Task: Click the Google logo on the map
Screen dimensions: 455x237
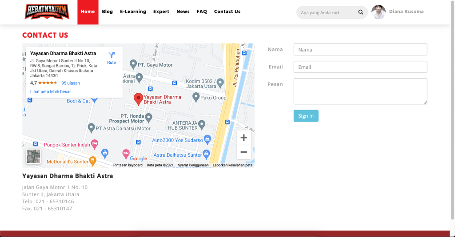Action: (139, 158)
